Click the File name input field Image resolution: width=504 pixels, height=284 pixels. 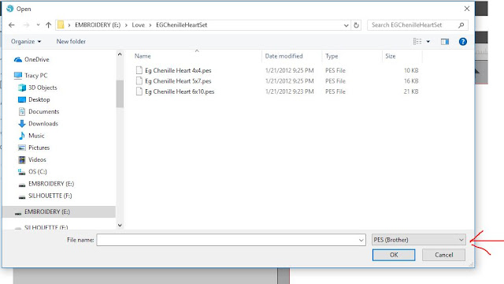pyautogui.click(x=228, y=240)
